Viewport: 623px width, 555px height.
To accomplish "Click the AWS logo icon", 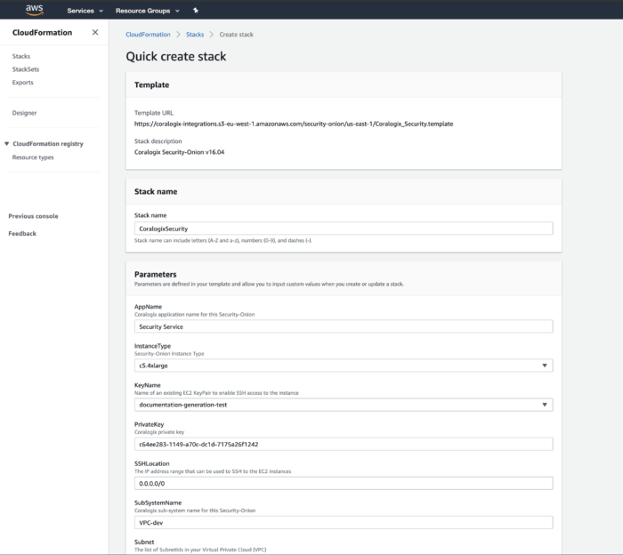I will (35, 10).
